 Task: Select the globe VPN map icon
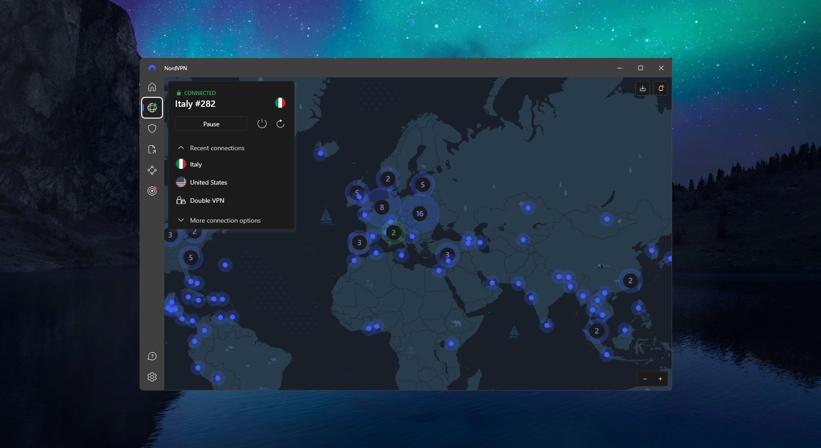click(152, 108)
